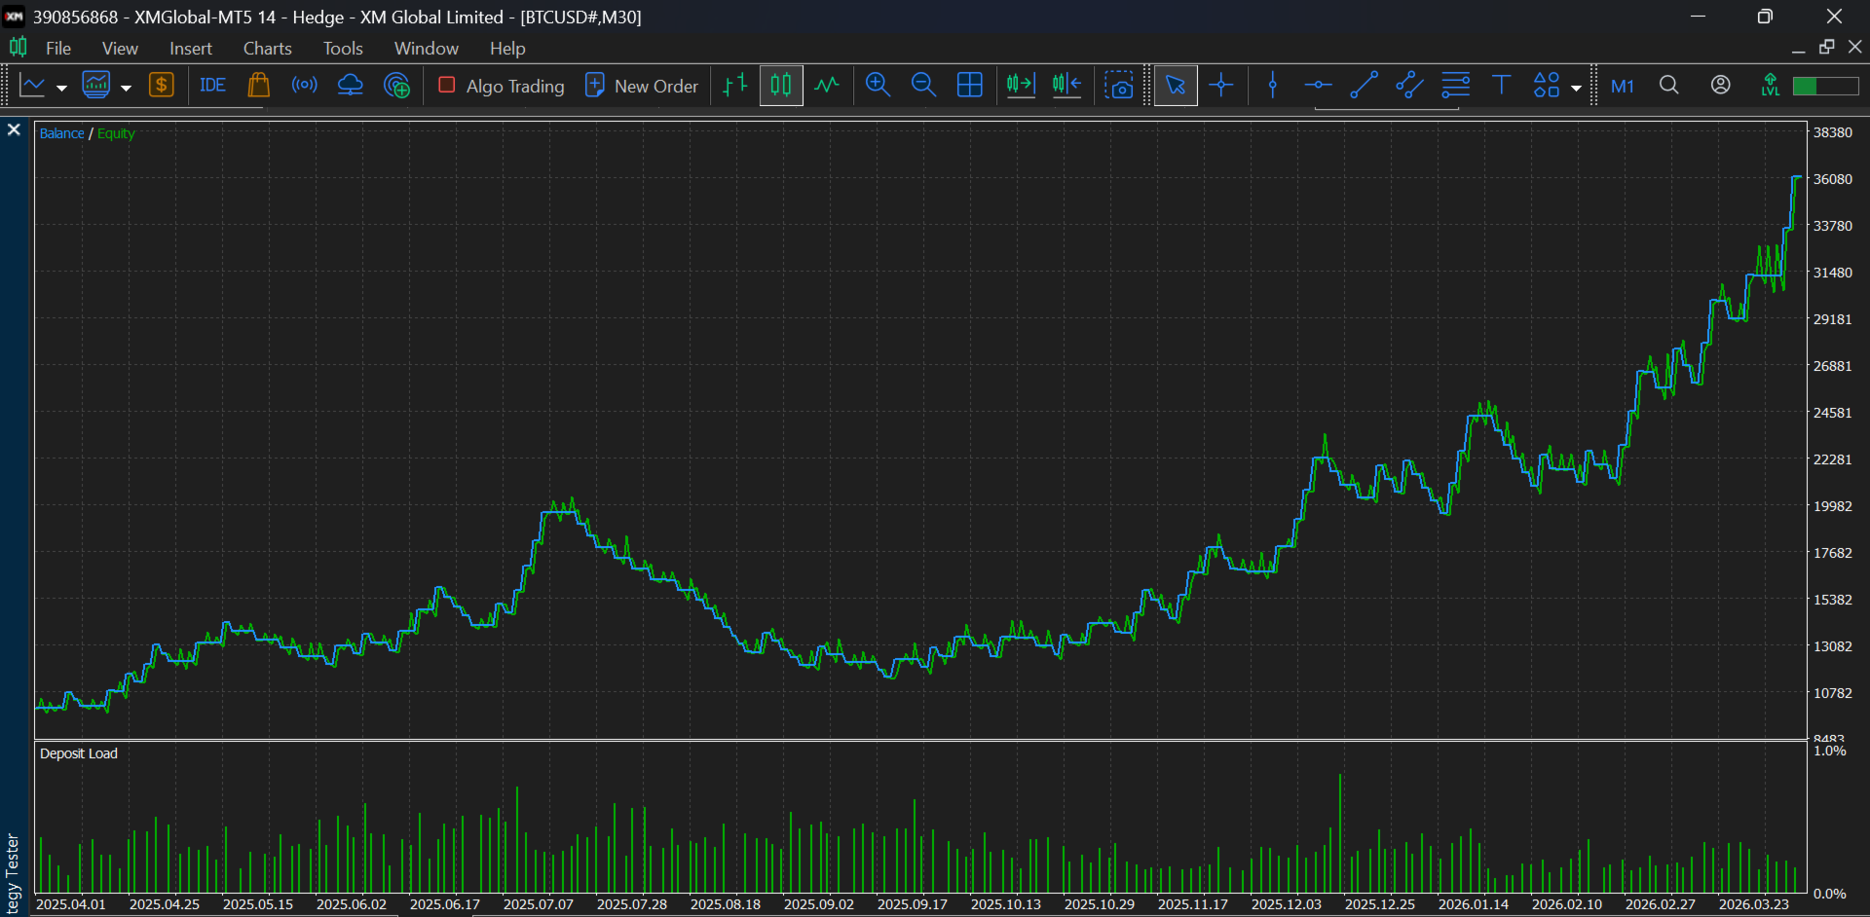Viewport: 1870px width, 917px height.
Task: Draw a vertical line on chart
Action: tap(1273, 86)
